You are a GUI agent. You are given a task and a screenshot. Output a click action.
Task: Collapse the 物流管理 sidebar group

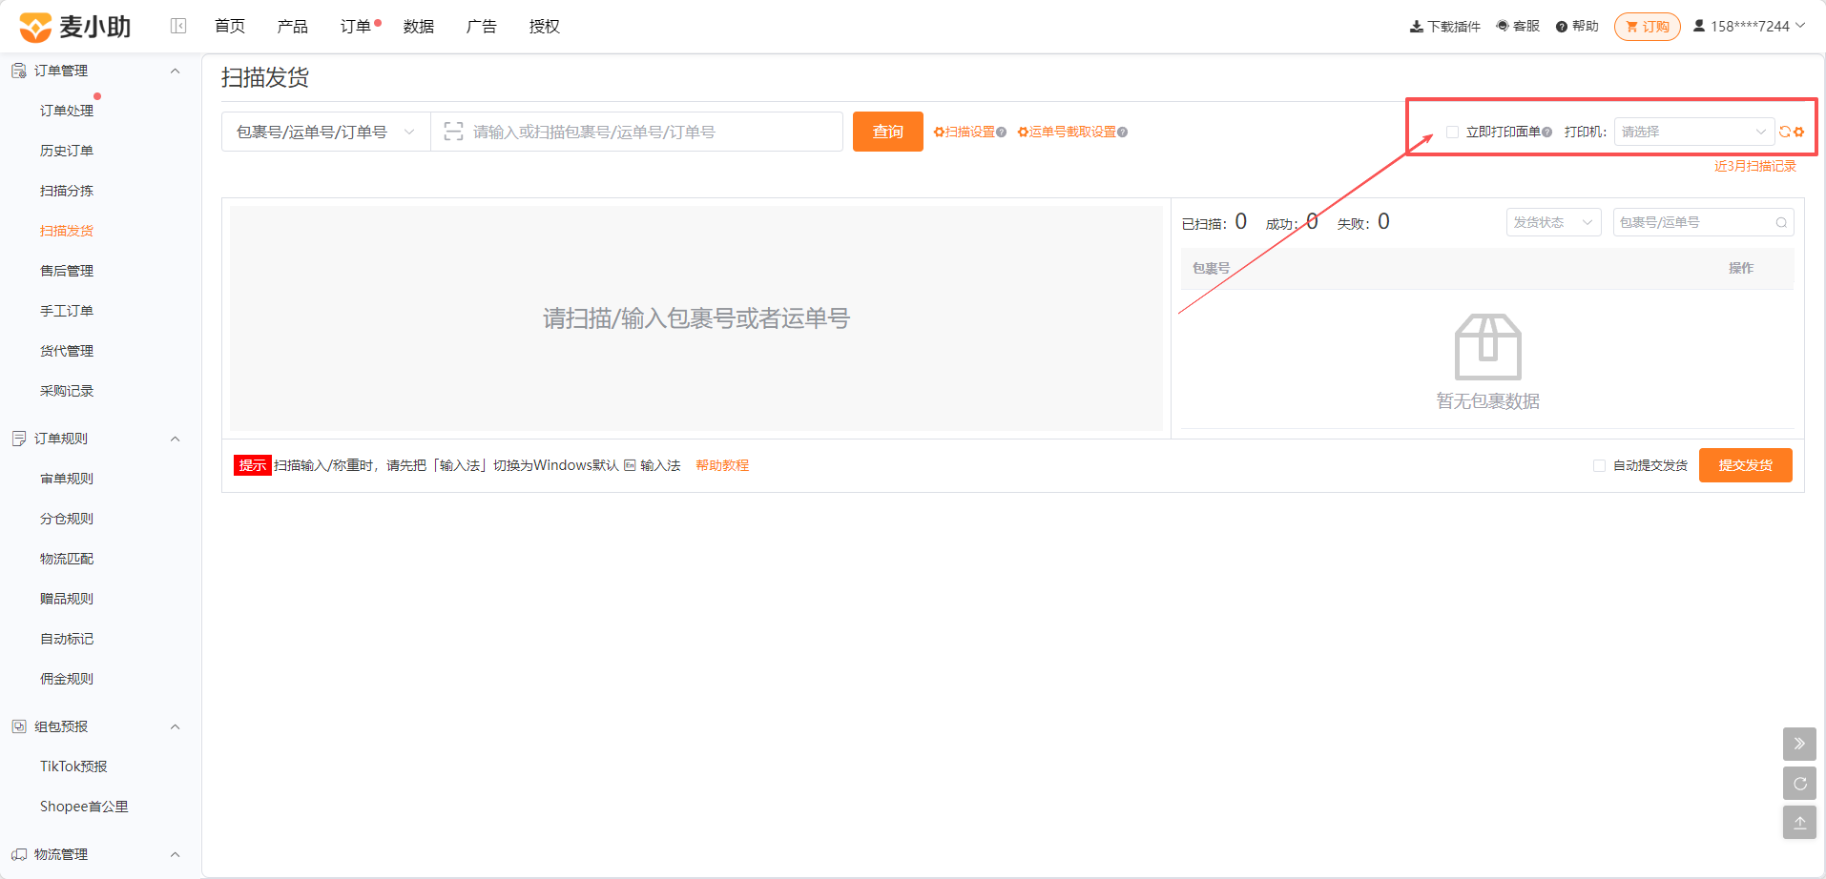(x=175, y=854)
